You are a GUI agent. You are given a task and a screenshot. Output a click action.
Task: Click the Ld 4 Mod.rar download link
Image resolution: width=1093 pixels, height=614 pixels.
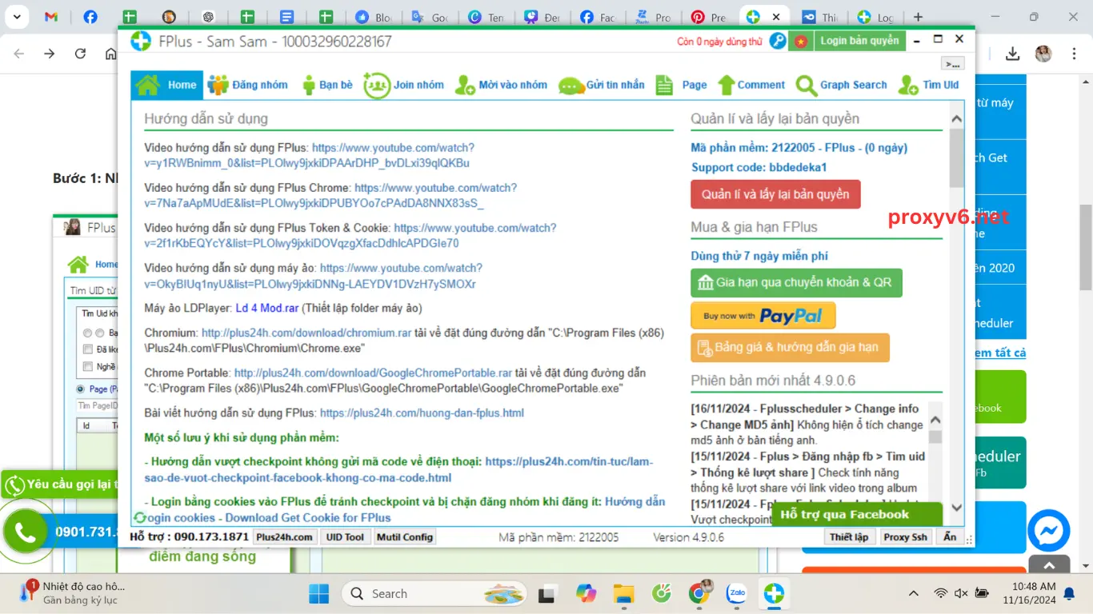coord(266,308)
